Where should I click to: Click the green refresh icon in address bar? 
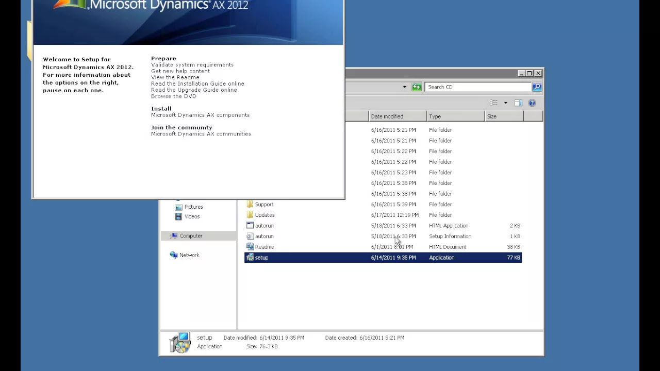click(x=417, y=87)
